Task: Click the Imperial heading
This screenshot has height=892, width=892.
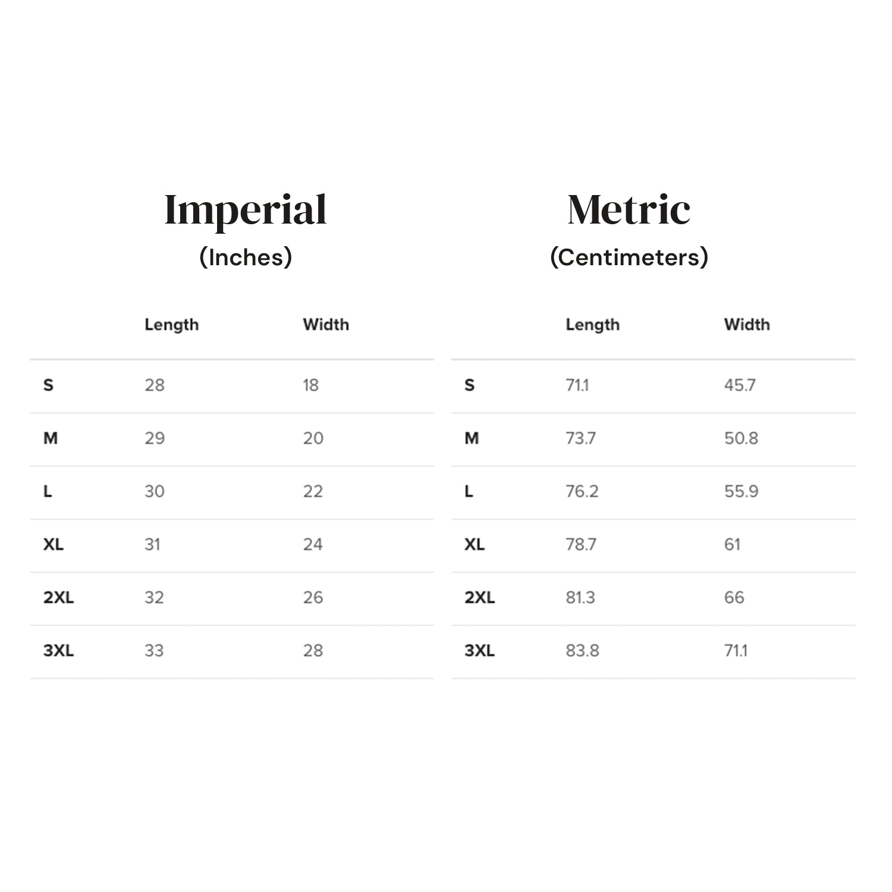Action: pos(245,210)
